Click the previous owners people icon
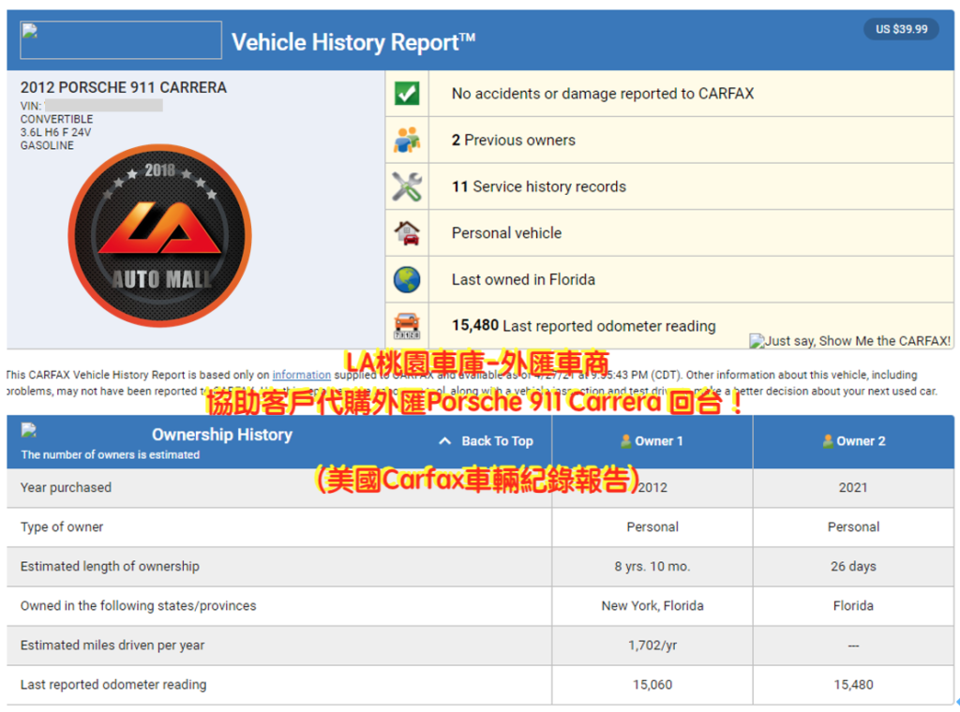Image resolution: width=960 pixels, height=712 pixels. (x=407, y=141)
